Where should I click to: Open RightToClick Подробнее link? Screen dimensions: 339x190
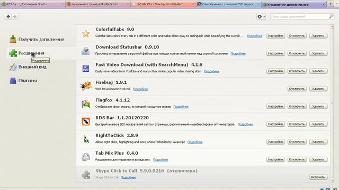click(195, 142)
